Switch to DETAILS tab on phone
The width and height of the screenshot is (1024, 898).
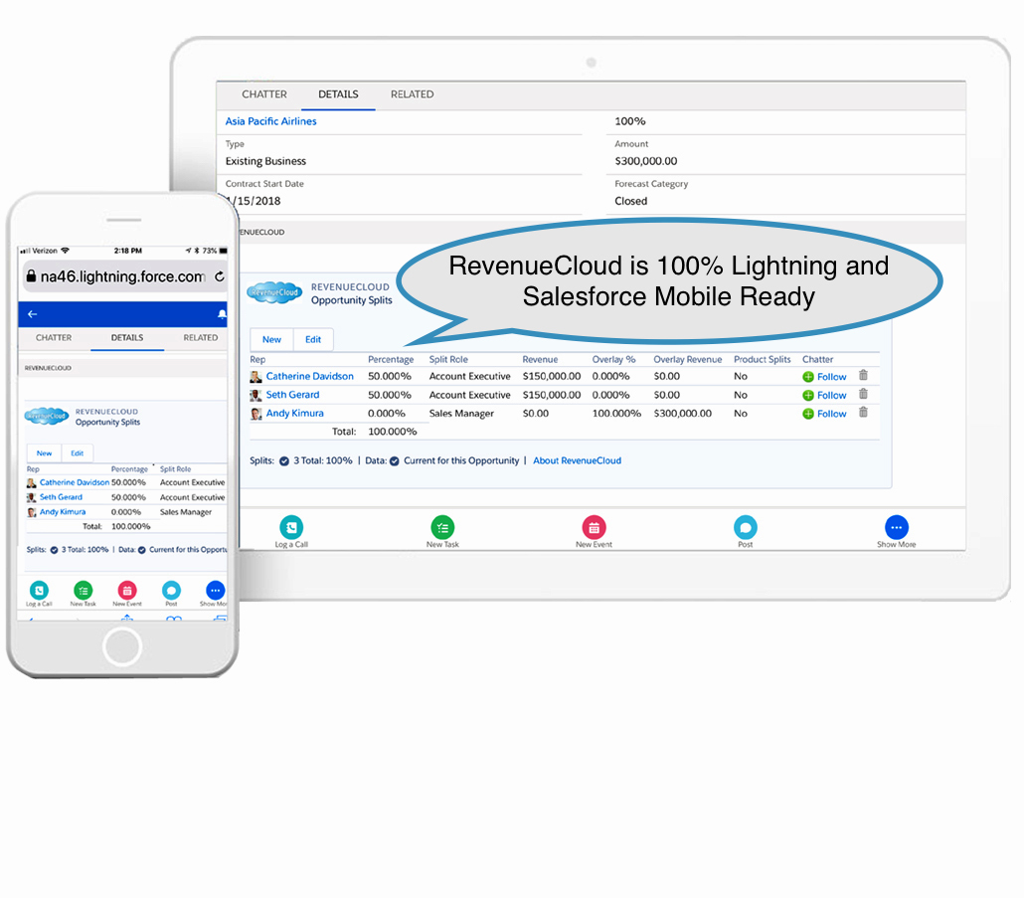[126, 338]
